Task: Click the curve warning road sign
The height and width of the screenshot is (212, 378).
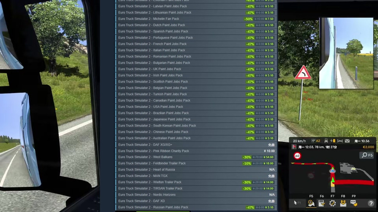Action: [x=303, y=73]
